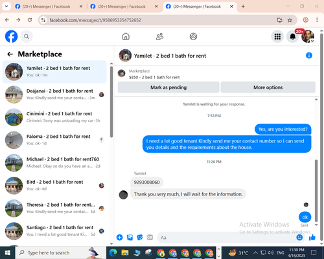
Task: Click the conversation list scrollbar
Action: tap(111, 102)
